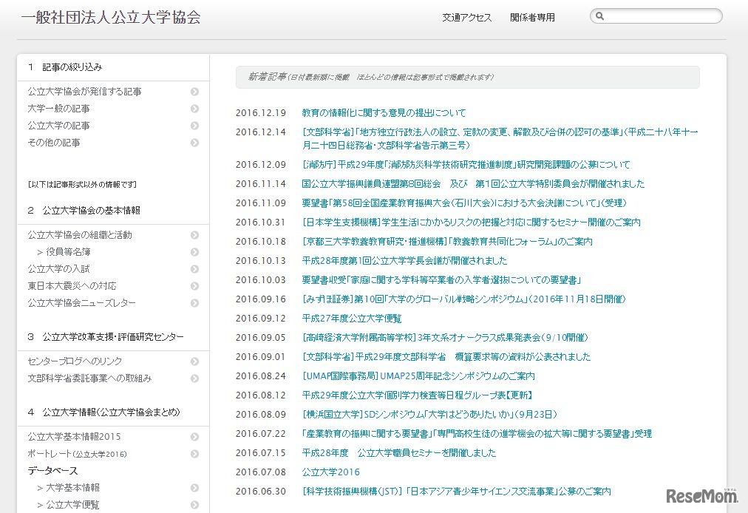Click arrow icon beside その他の記事

pos(194,143)
